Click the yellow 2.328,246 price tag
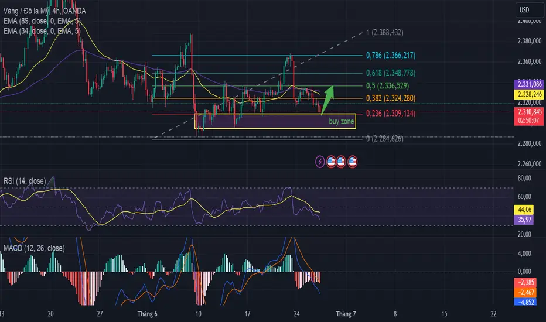This screenshot has width=546, height=322. tap(528, 94)
